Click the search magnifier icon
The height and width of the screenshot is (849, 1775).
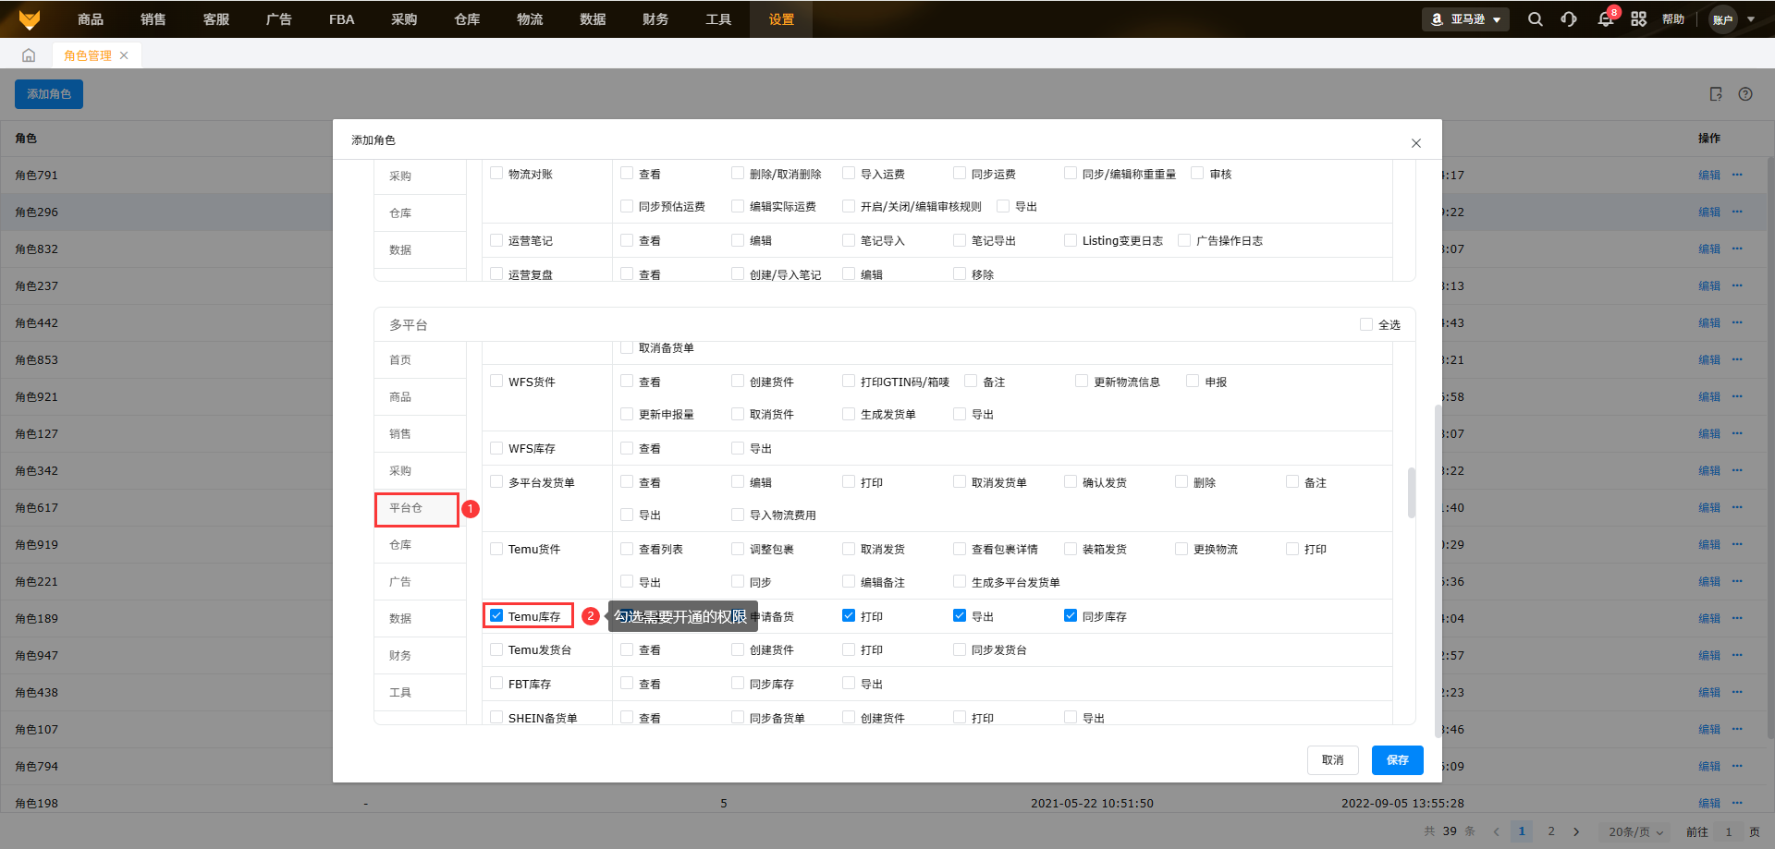click(1535, 19)
